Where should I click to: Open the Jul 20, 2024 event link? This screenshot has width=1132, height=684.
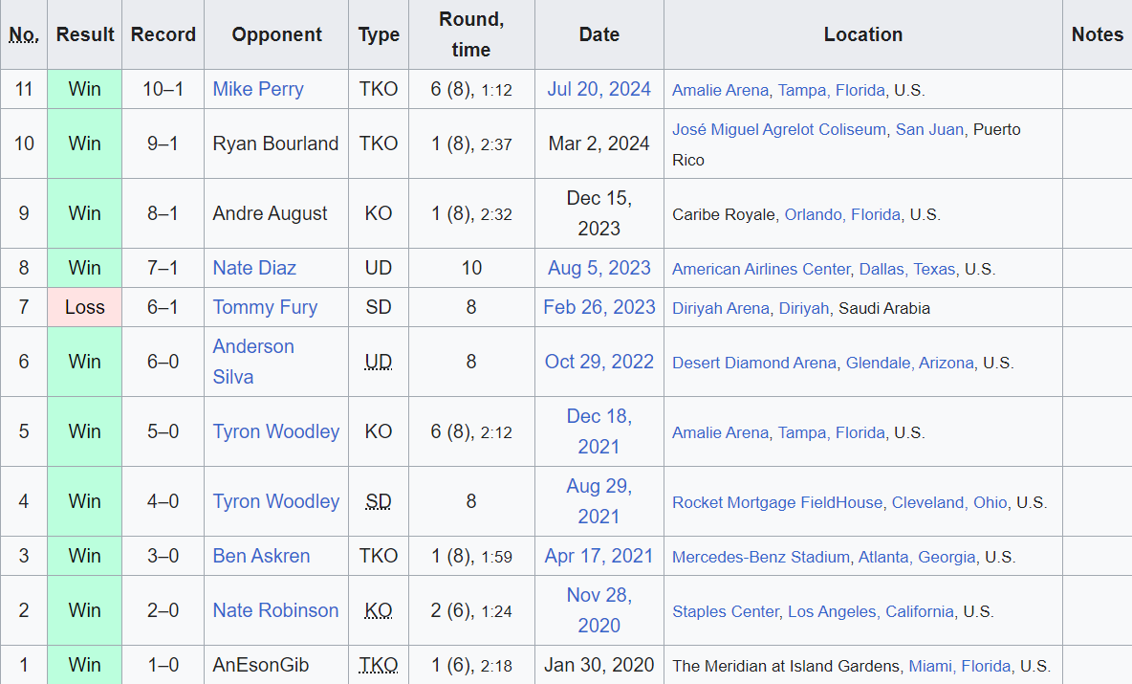pos(599,90)
